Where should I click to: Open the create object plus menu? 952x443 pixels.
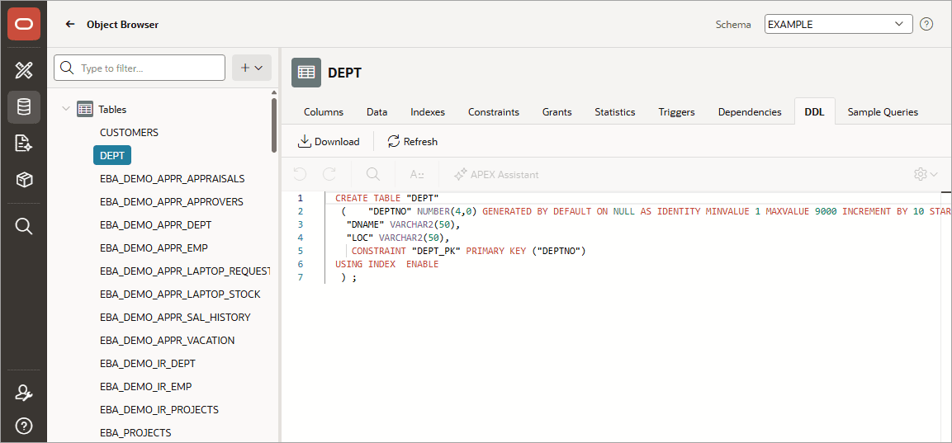(x=251, y=68)
